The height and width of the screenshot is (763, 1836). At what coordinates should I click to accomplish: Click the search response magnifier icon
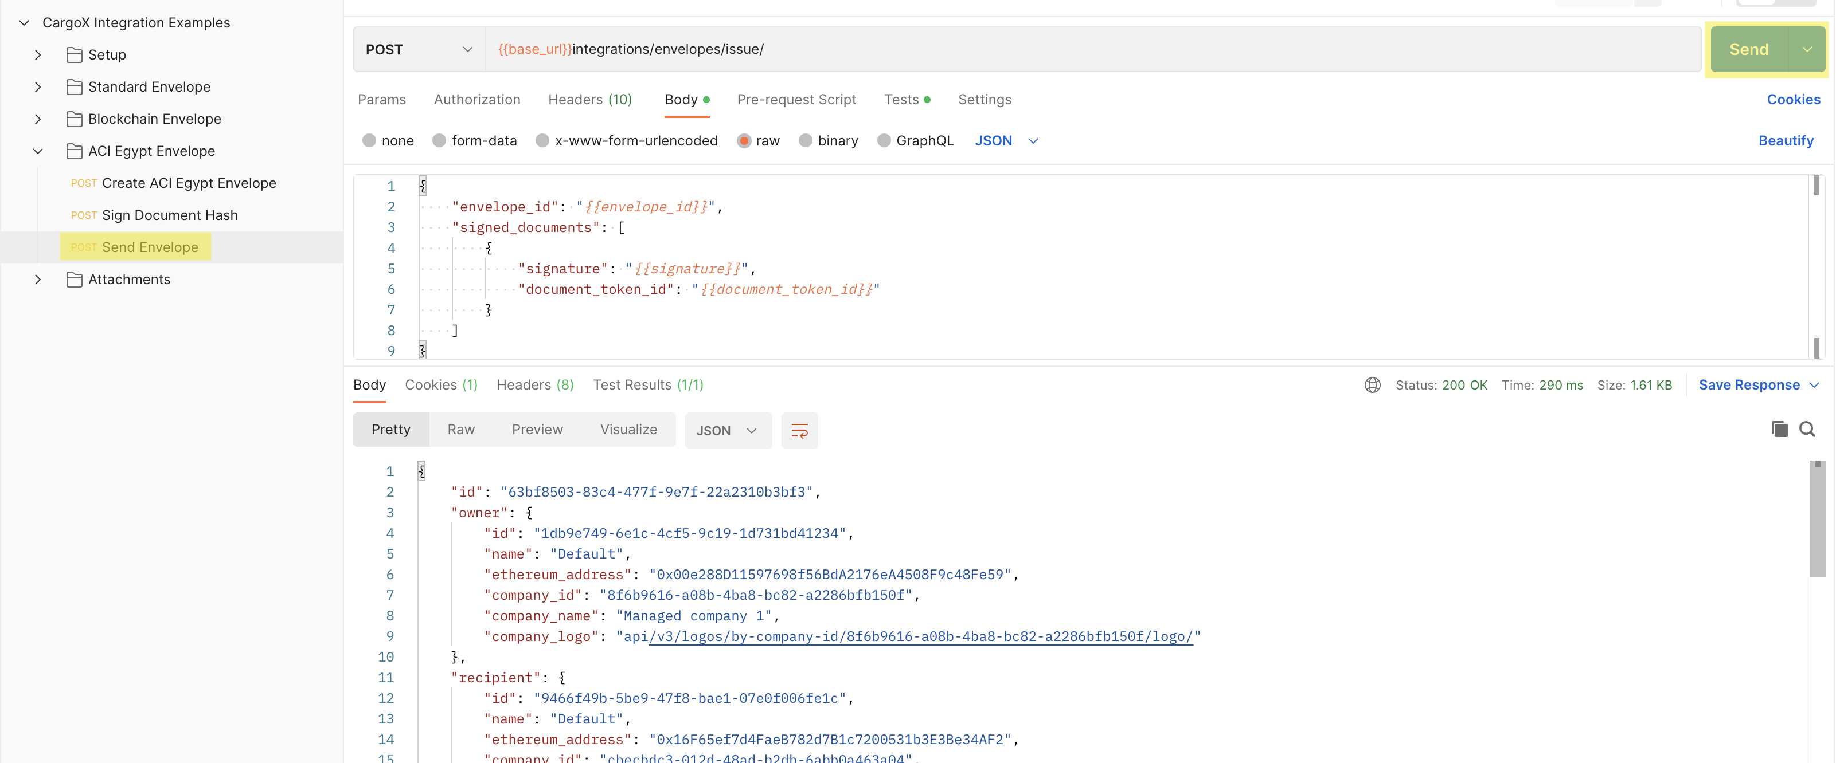tap(1807, 429)
